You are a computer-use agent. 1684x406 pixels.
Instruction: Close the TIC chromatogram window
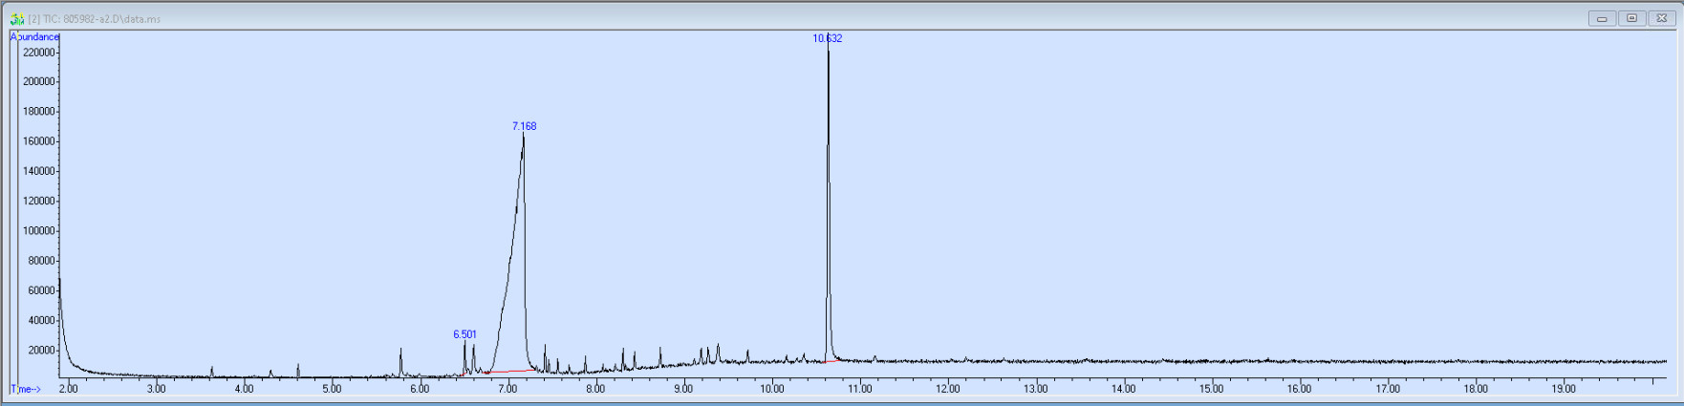click(1662, 18)
